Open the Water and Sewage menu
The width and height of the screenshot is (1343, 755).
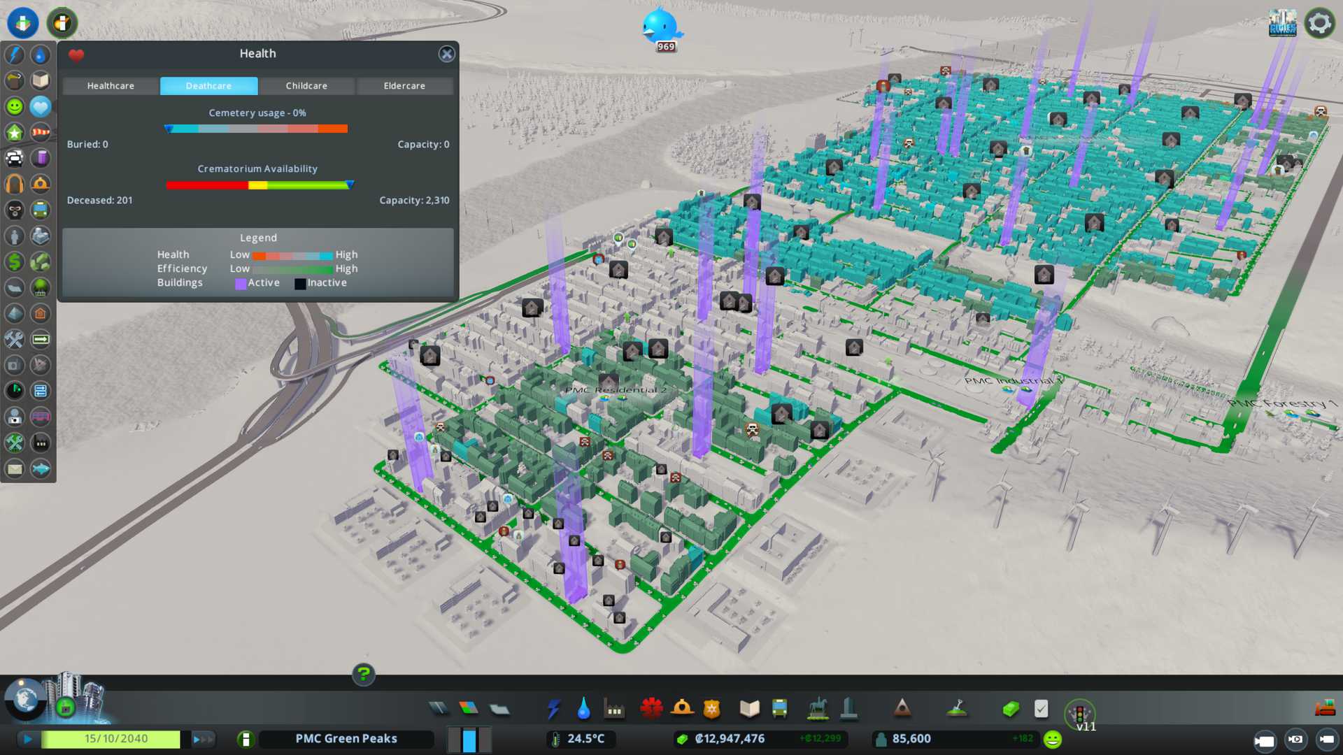coord(583,709)
